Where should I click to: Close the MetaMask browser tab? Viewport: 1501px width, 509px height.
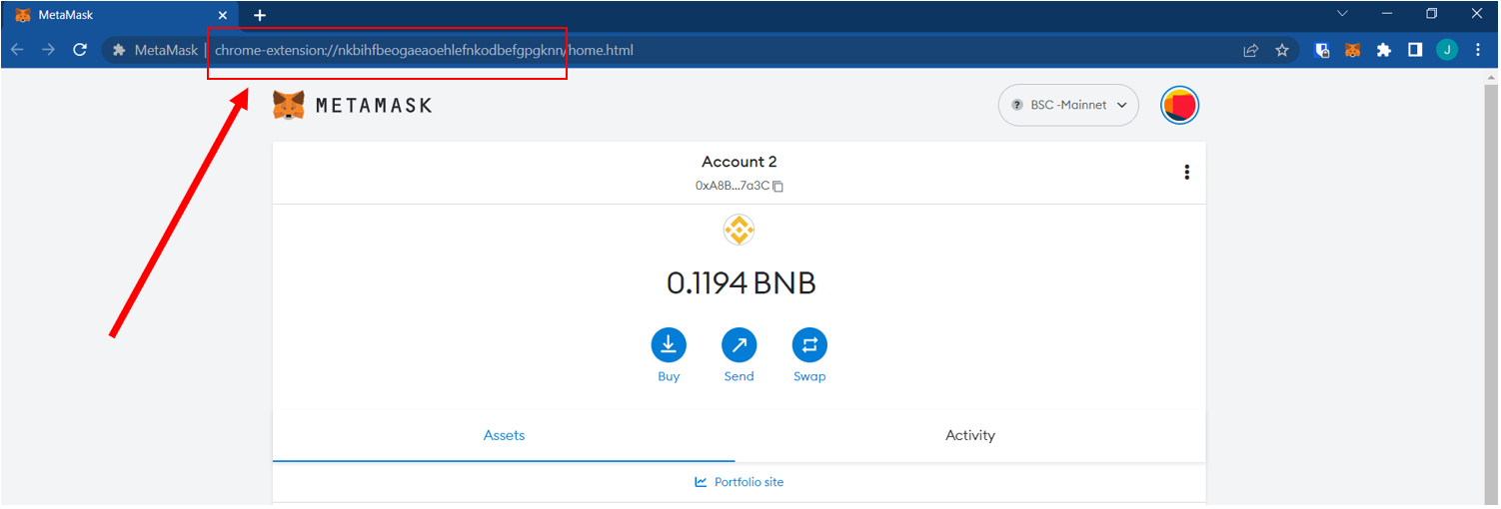click(223, 15)
